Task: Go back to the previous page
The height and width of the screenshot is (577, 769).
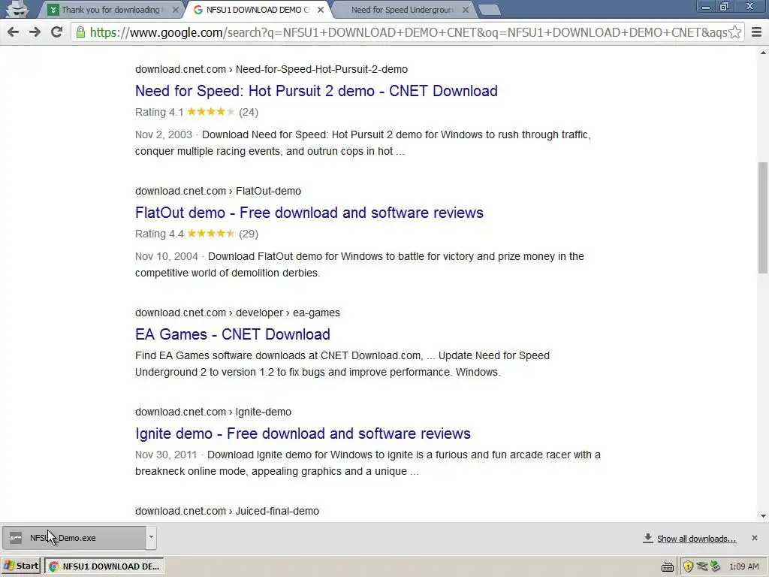Action: point(14,32)
